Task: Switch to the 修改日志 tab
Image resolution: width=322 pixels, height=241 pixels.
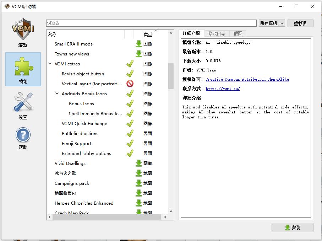Action: click(x=217, y=33)
